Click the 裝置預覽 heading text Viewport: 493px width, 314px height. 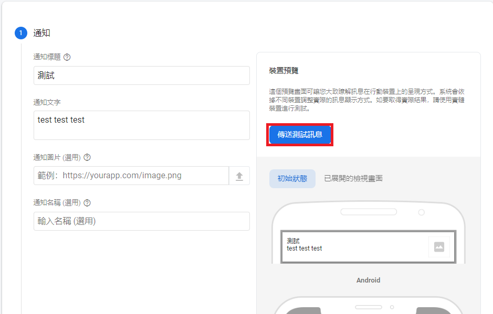[284, 71]
